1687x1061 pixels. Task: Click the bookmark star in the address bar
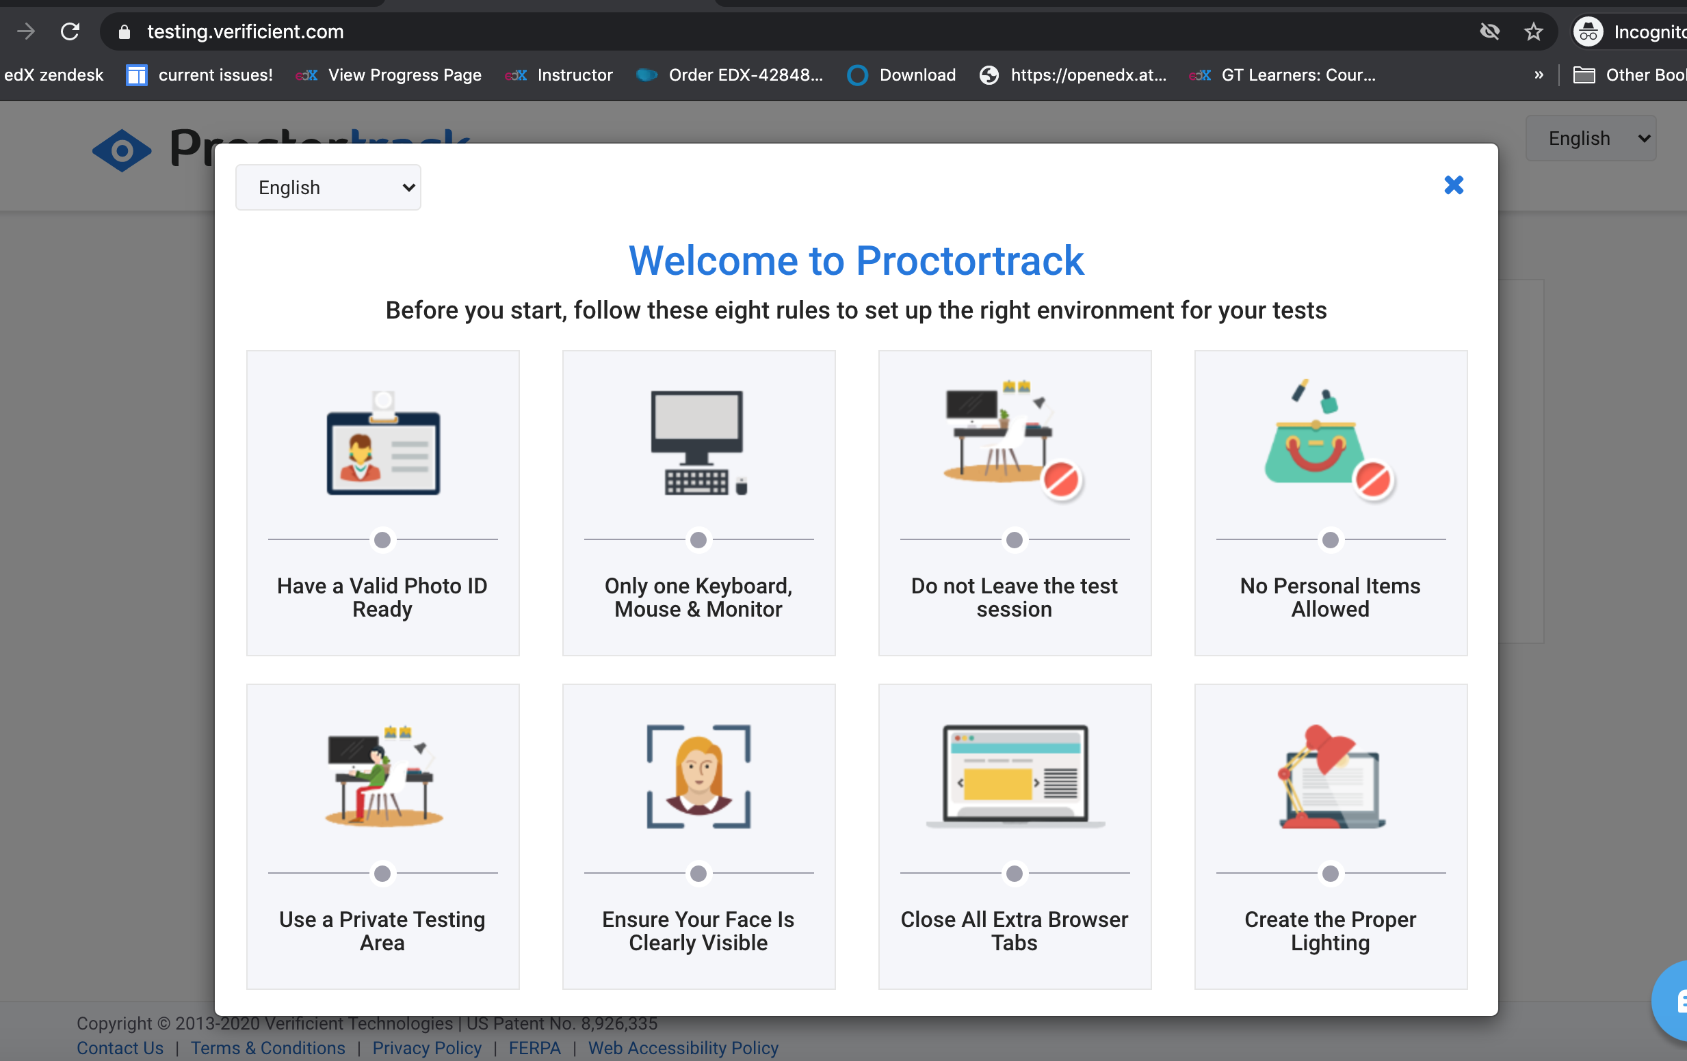pyautogui.click(x=1534, y=31)
